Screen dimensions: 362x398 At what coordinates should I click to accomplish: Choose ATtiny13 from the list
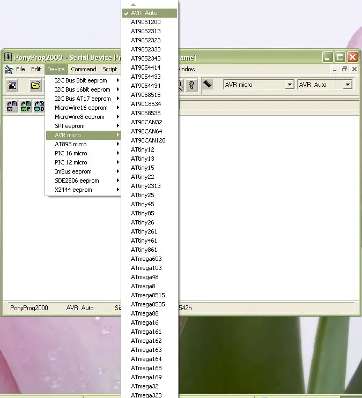150,159
